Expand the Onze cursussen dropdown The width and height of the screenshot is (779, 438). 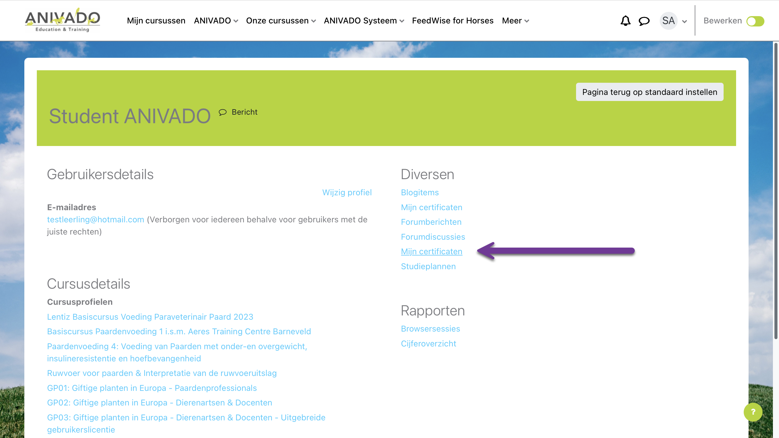[x=281, y=21]
